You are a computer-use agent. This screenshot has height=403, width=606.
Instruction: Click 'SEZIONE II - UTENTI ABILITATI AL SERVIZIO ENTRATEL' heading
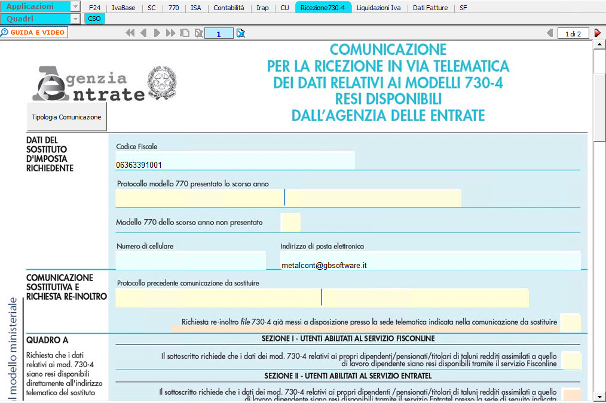click(348, 376)
